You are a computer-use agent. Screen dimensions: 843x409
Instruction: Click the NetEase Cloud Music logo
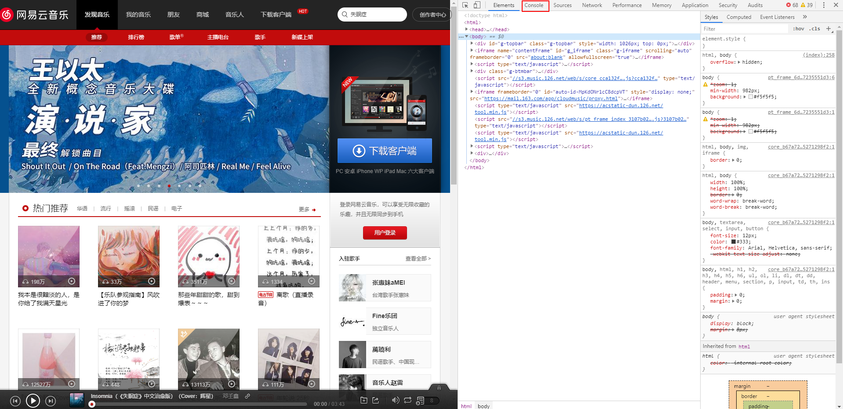click(35, 14)
